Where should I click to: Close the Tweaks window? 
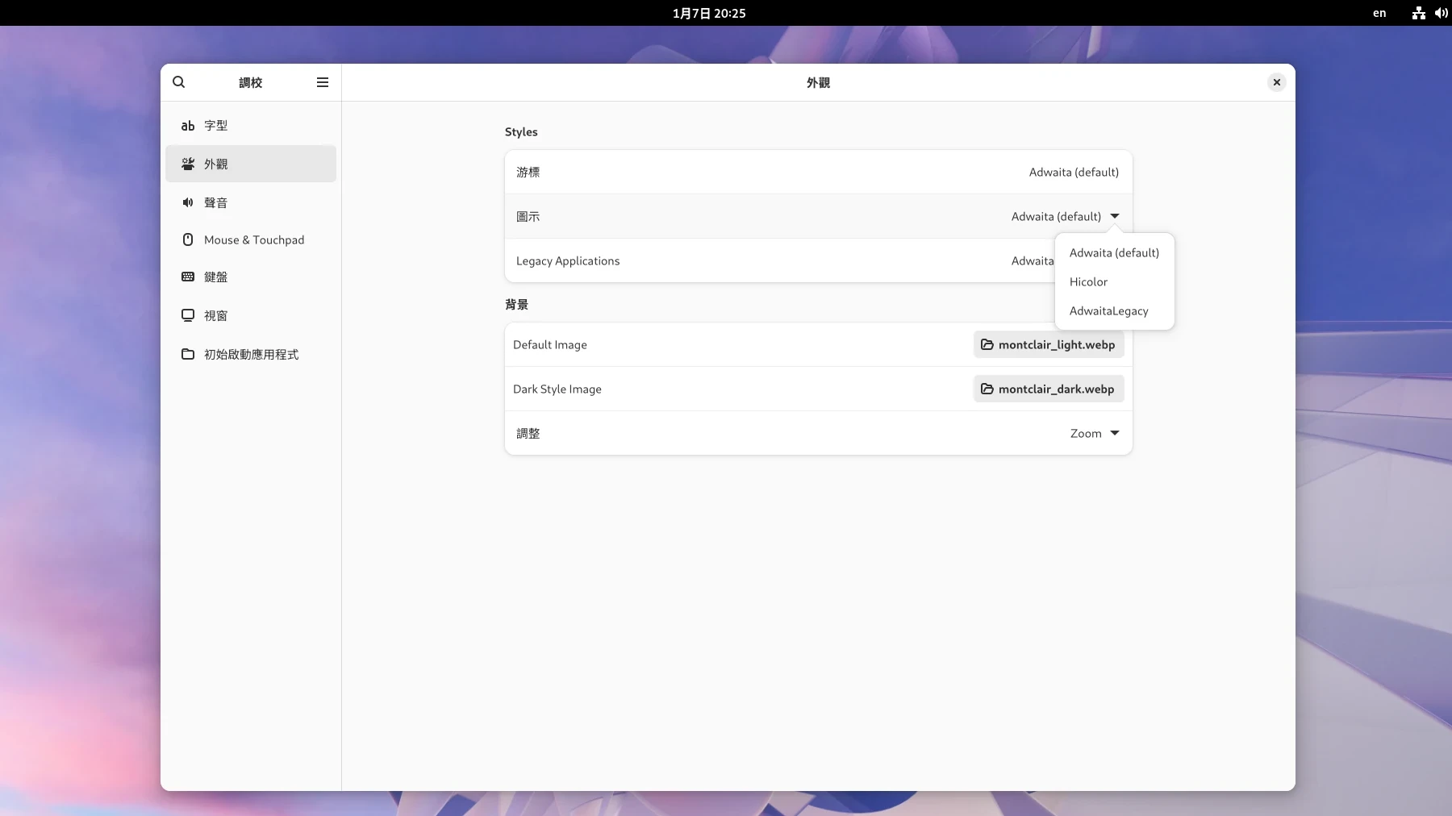coord(1276,82)
